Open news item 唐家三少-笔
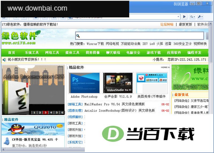Screen dimensions: 214x153 point(191,107)
